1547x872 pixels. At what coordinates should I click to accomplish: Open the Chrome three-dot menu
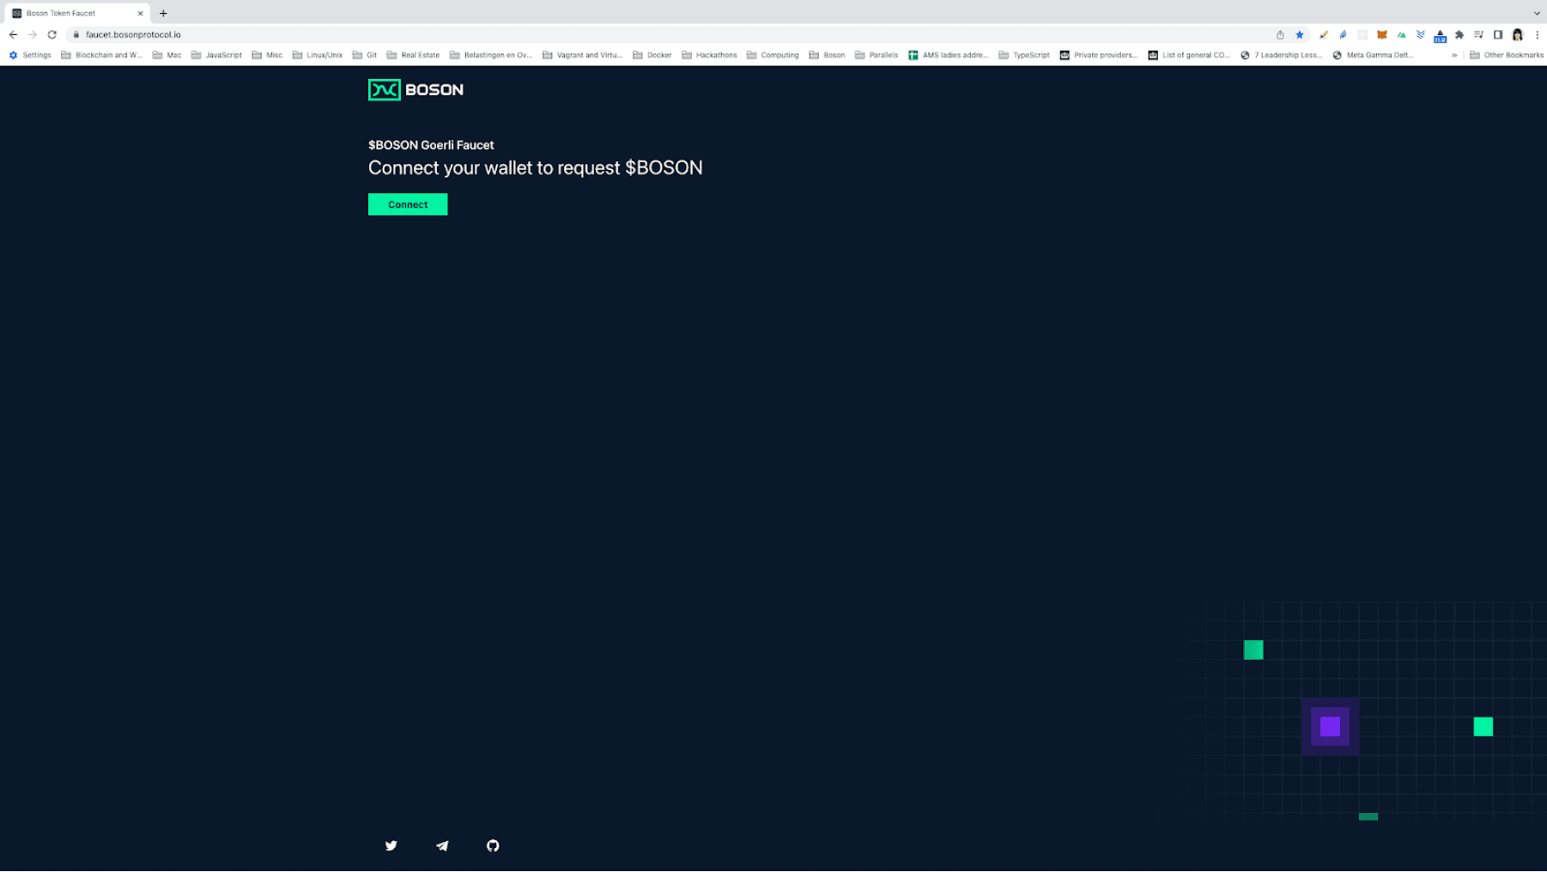click(x=1538, y=34)
